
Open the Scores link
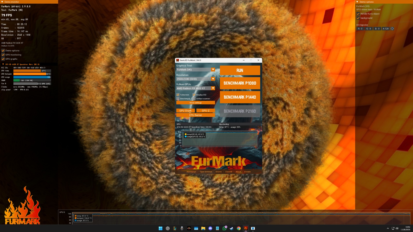[x=219, y=172]
